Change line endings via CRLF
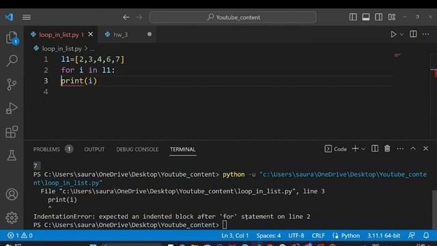 pos(318,236)
